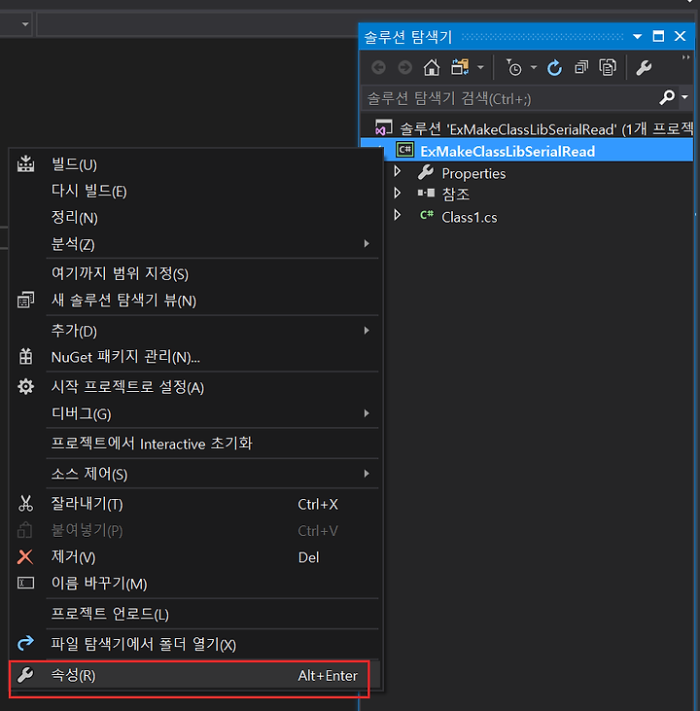Click the Collapse All icon

coord(581,67)
